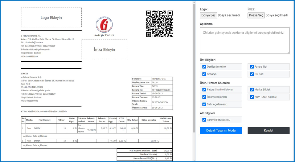This screenshot has width=295, height=162.
Task: Click the Logo Ekleyin placeholder box
Action: point(51,18)
